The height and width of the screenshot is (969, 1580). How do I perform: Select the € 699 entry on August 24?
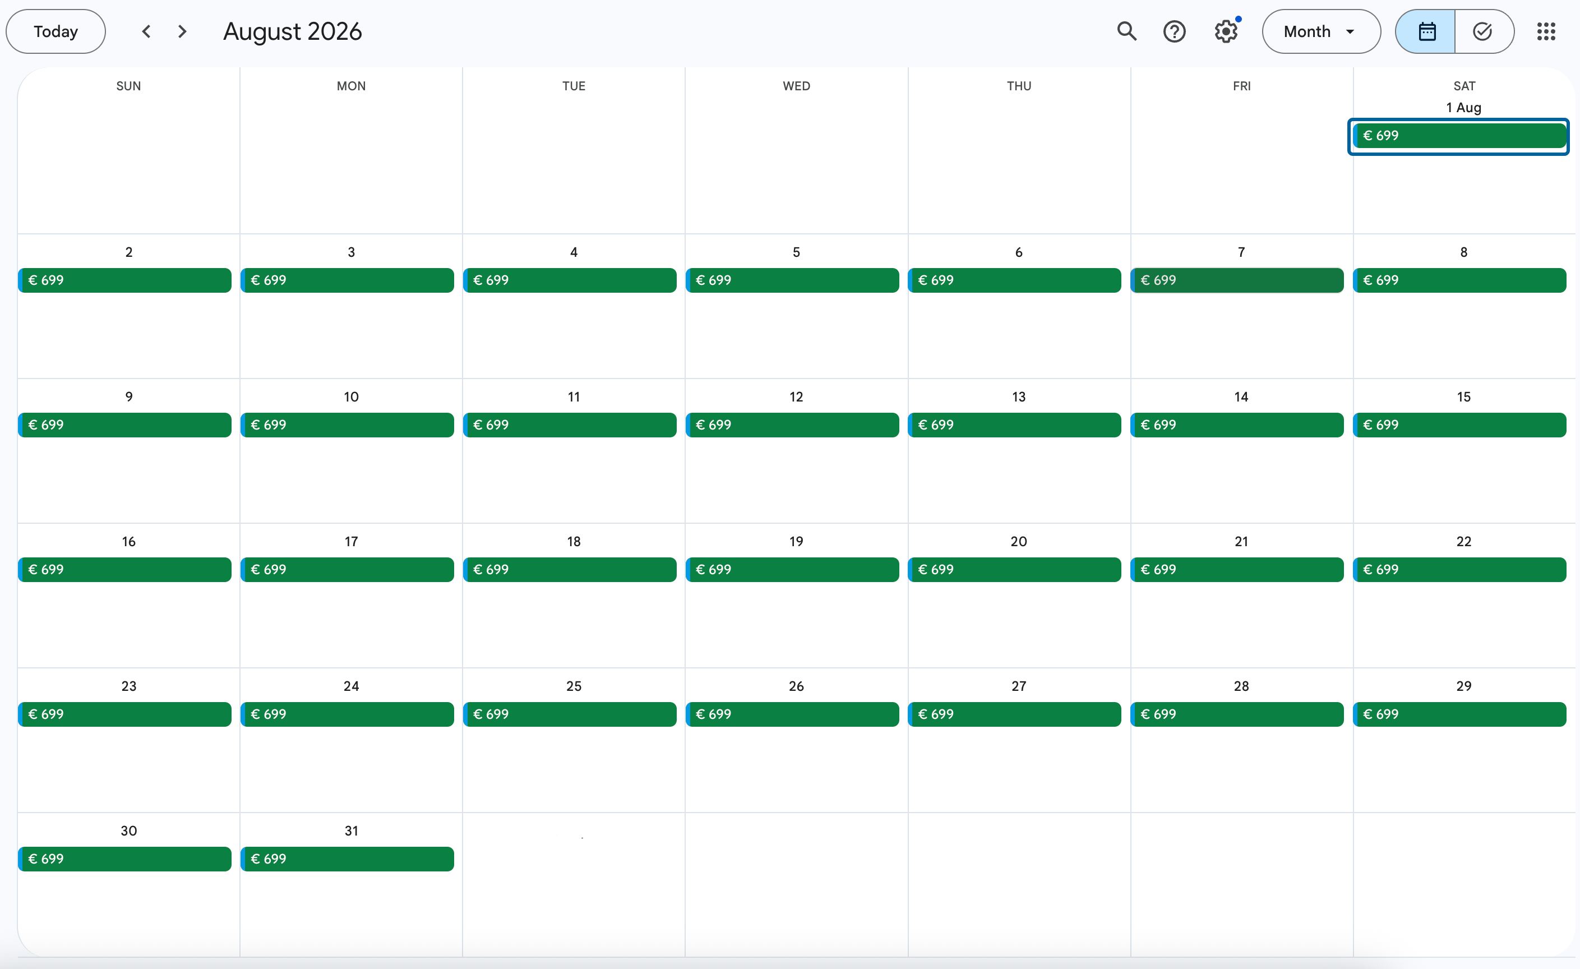(347, 714)
